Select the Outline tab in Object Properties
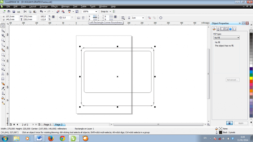This screenshot has width=253, height=142. click(x=218, y=29)
